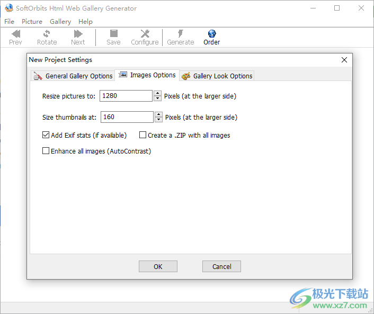This screenshot has height=314, width=374.
Task: Click the Generate lightning toolbar icon
Action: click(181, 33)
